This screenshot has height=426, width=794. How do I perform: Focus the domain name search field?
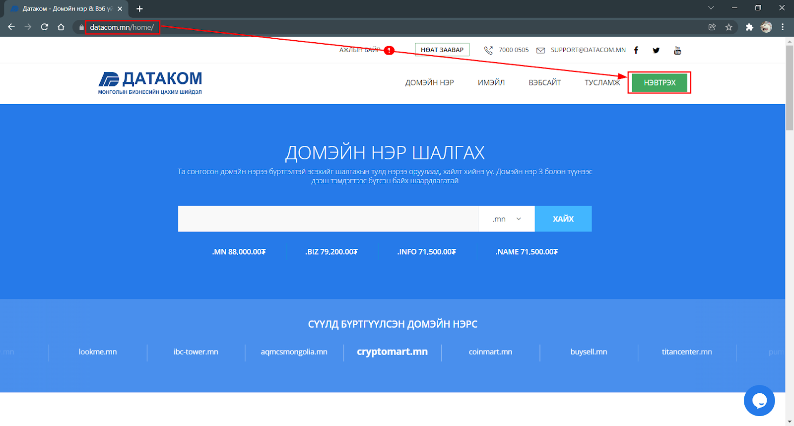click(x=328, y=219)
